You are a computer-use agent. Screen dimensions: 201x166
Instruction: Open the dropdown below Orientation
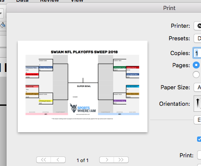point(198,120)
